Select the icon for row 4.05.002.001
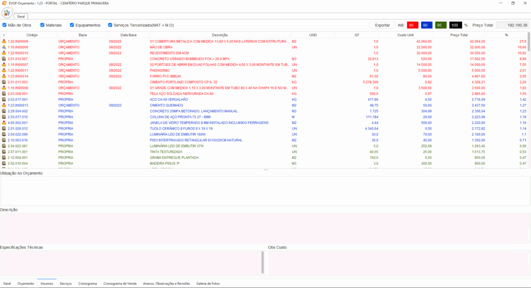Image resolution: width=531 pixels, height=288 pixels. [4, 123]
